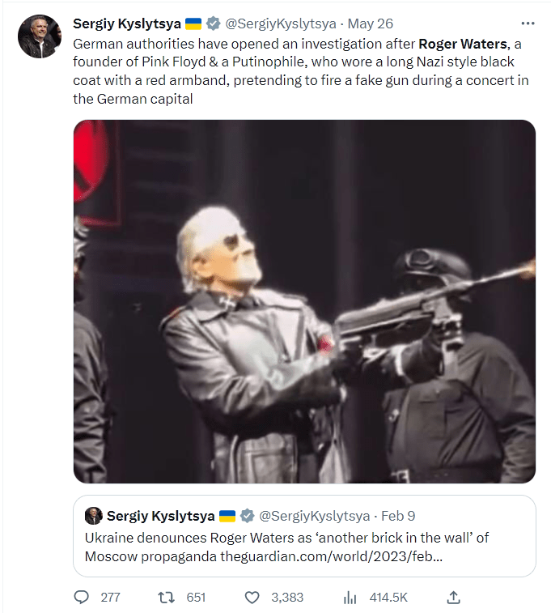
Task: Open the three-dot more options menu
Action: click(528, 23)
